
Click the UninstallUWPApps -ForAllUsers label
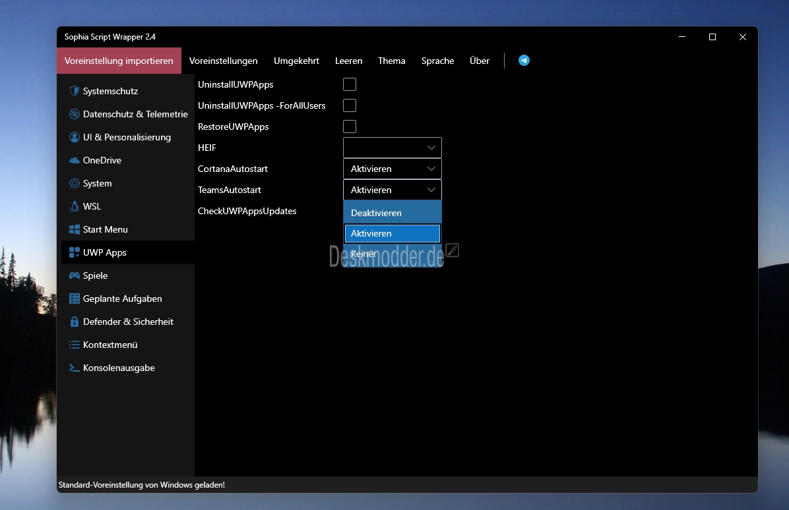pos(262,105)
